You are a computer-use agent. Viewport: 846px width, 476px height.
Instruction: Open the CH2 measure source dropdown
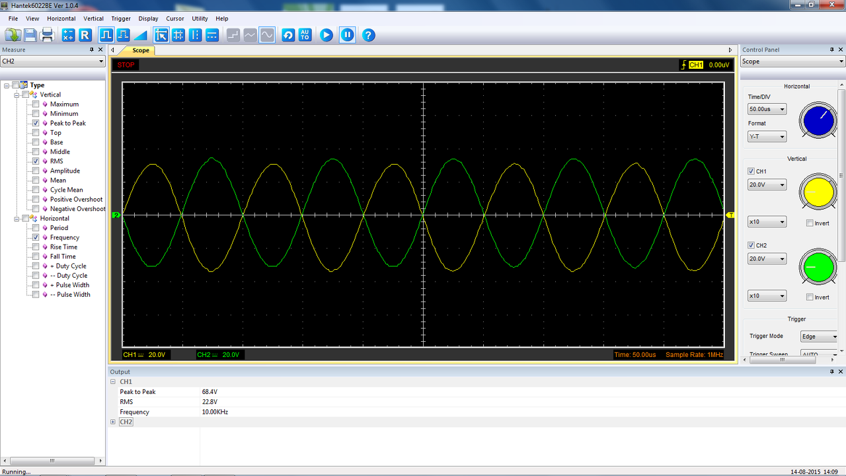click(53, 61)
